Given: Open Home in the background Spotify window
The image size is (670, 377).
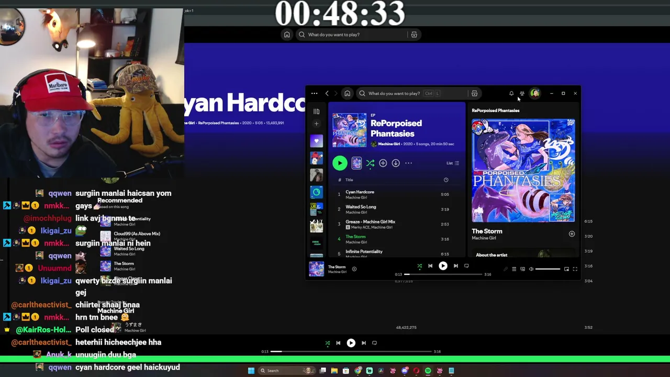Looking at the screenshot, I should click(x=287, y=35).
